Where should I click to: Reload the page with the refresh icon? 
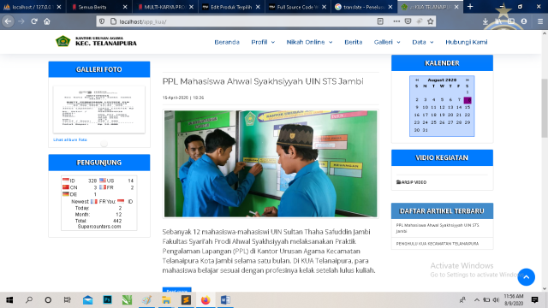[34, 21]
